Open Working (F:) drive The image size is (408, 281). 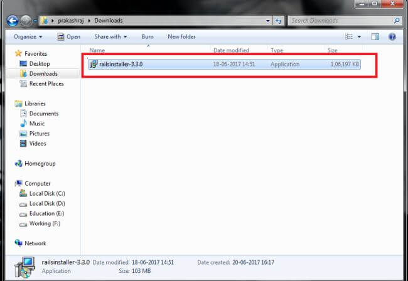tap(45, 223)
